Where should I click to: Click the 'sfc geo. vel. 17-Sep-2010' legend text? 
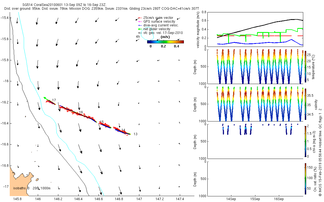pos(163,33)
